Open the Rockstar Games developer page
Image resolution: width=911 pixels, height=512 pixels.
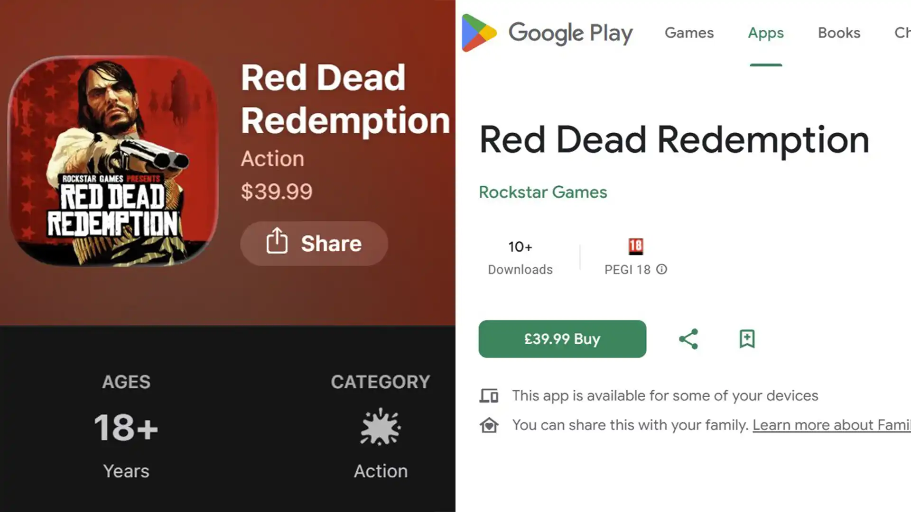[x=543, y=192]
